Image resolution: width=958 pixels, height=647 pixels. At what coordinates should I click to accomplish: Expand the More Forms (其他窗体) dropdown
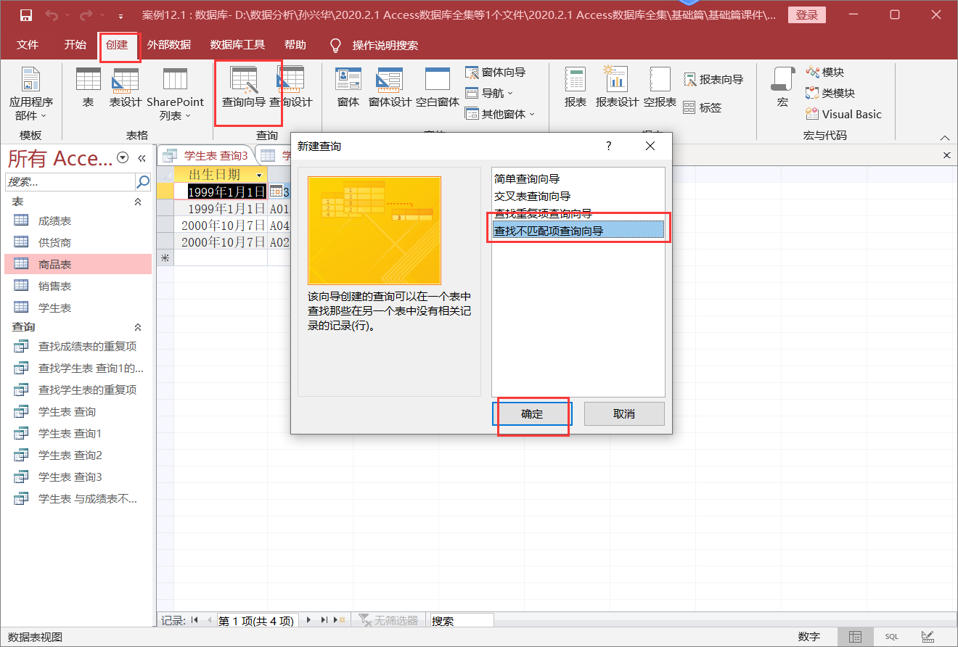tap(501, 115)
